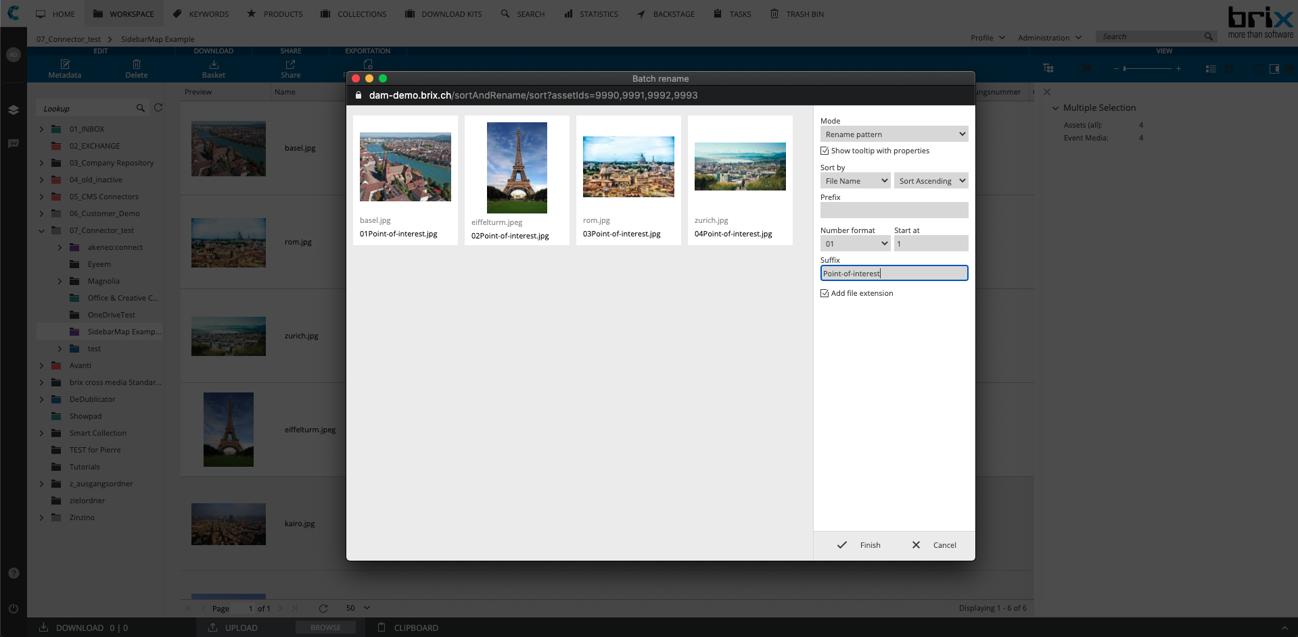Click the user avatar icon at top left
Screen dimensions: 1298x637
(14, 55)
